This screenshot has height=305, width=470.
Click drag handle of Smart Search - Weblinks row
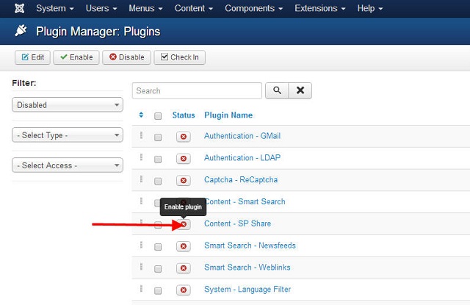pyautogui.click(x=141, y=267)
